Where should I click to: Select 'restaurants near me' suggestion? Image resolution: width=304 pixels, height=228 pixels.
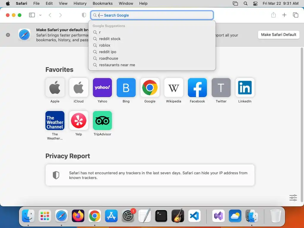tap(152, 65)
